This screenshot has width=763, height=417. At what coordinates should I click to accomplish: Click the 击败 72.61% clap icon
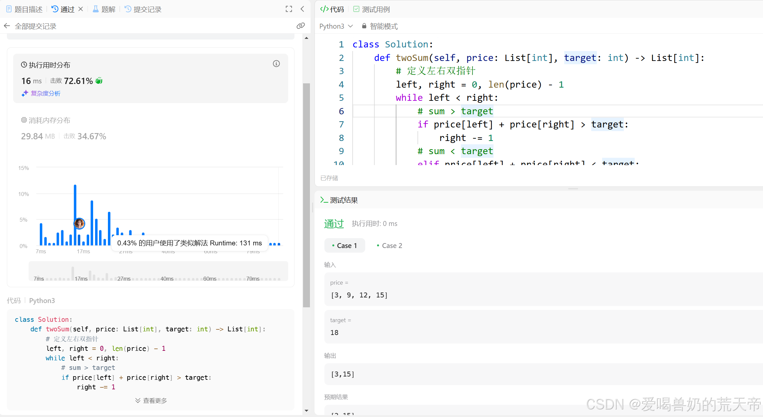99,81
